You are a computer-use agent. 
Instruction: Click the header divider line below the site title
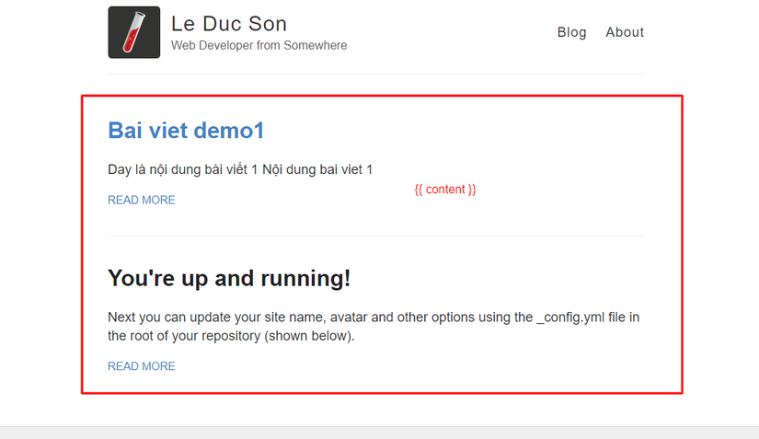(376, 74)
